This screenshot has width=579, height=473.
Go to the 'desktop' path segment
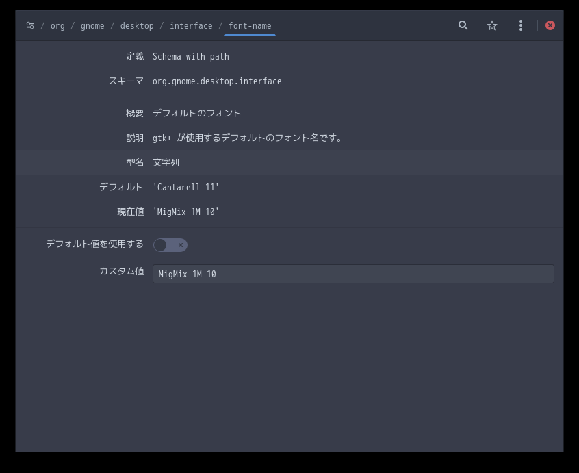(137, 26)
